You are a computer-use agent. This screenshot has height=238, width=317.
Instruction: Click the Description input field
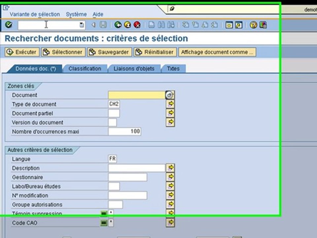click(x=137, y=168)
